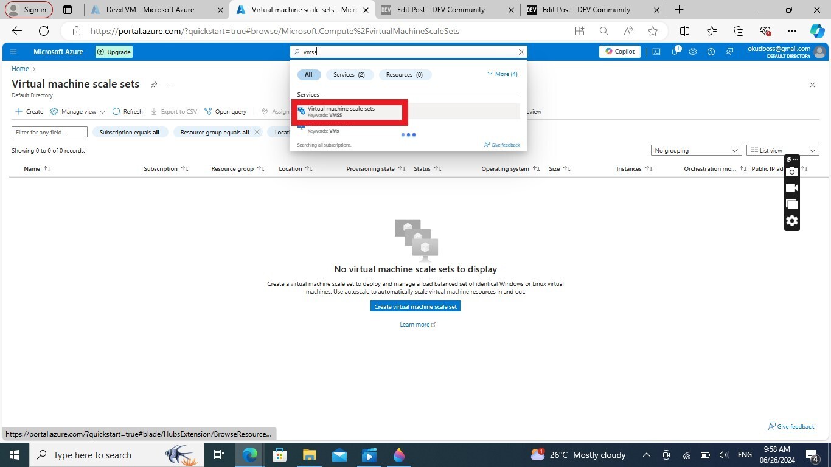Screen dimensions: 831x467
Task: Open the Windows Start menu
Action: point(14,455)
